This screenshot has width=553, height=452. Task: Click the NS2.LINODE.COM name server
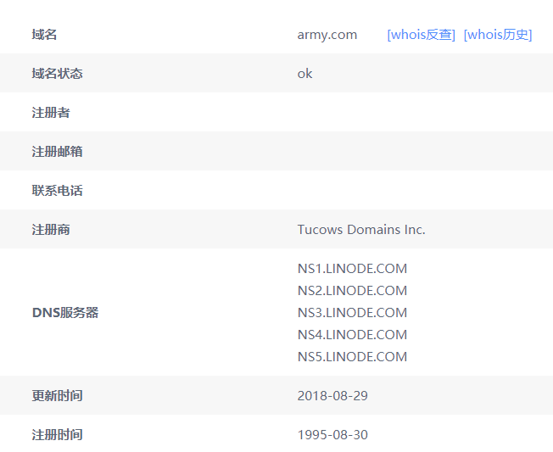[352, 291]
